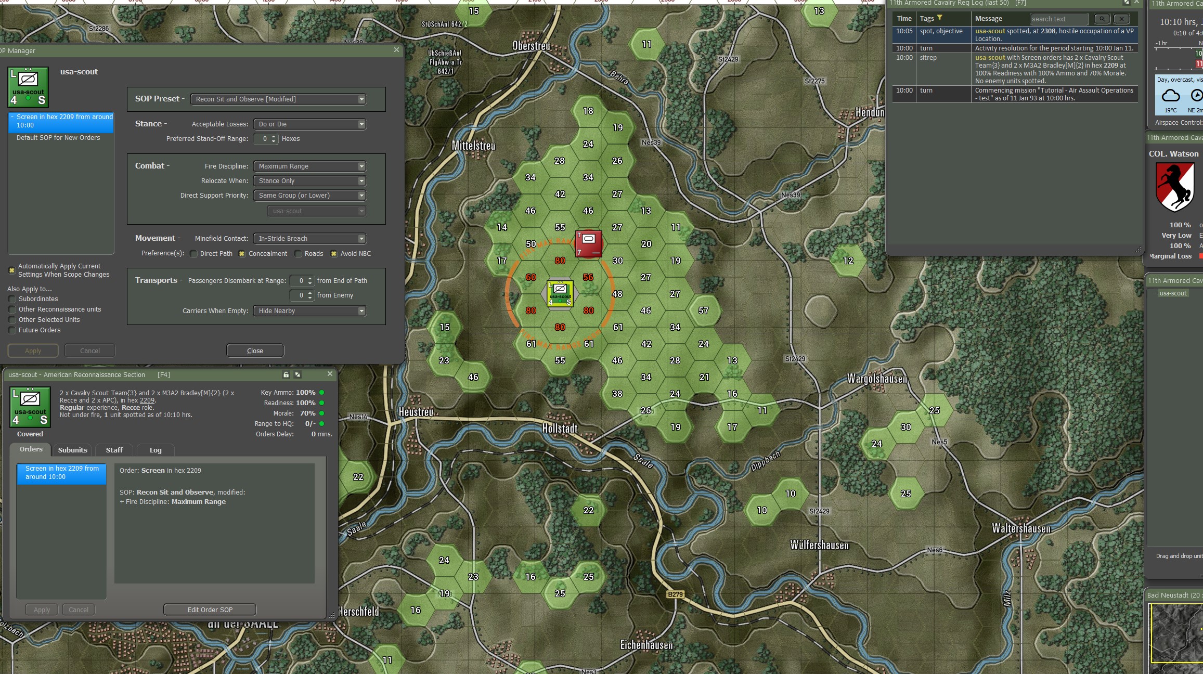Image resolution: width=1203 pixels, height=674 pixels.
Task: Switch to the Subunits tab
Action: [72, 450]
